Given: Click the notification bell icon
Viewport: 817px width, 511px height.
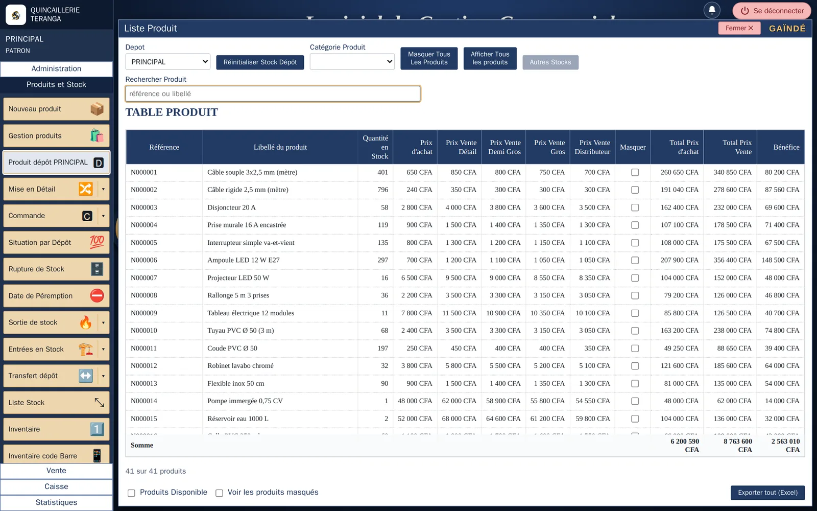Looking at the screenshot, I should [712, 10].
